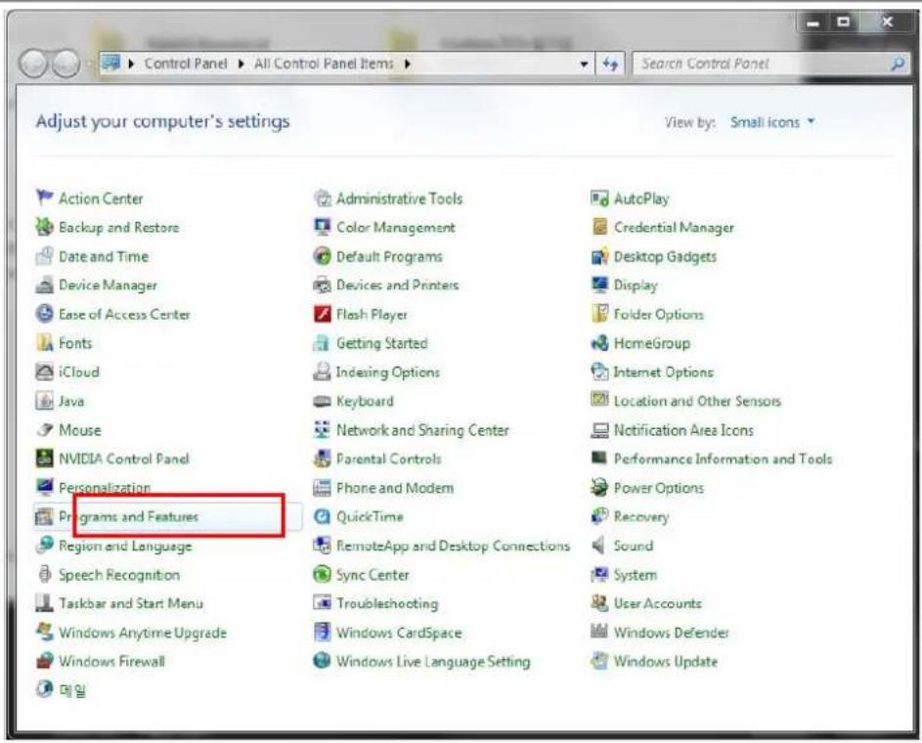Click the Device Manager icon
922x743 pixels.
pos(44,284)
